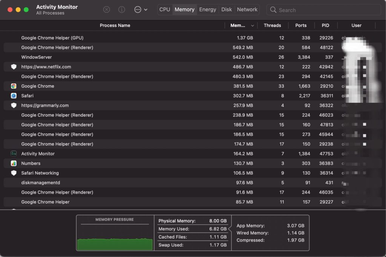Select the Safari process name
Image resolution: width=386 pixels, height=257 pixels.
click(x=27, y=95)
